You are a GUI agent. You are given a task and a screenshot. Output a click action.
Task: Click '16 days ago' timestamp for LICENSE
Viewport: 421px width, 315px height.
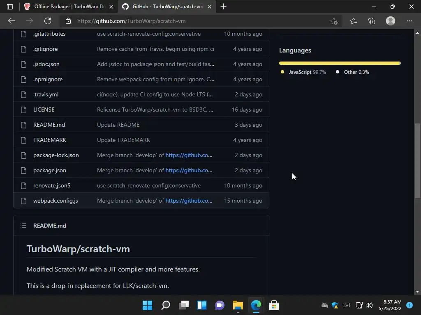247,110
